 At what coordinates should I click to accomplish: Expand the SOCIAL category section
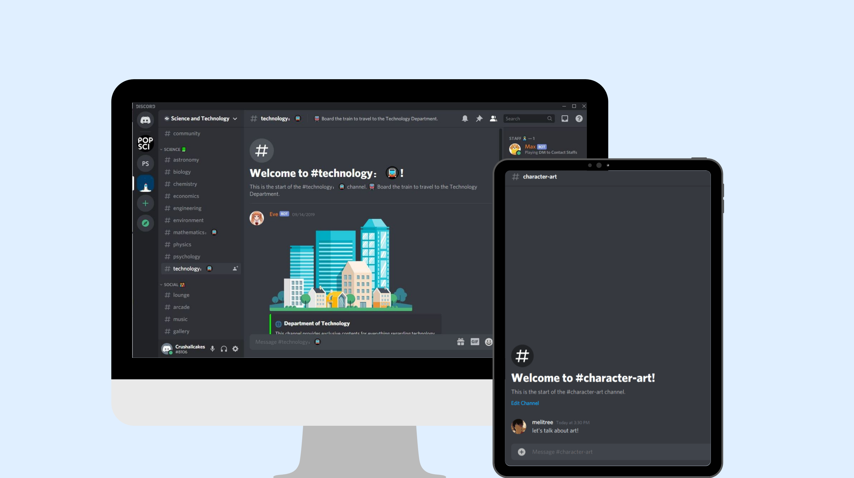(173, 284)
